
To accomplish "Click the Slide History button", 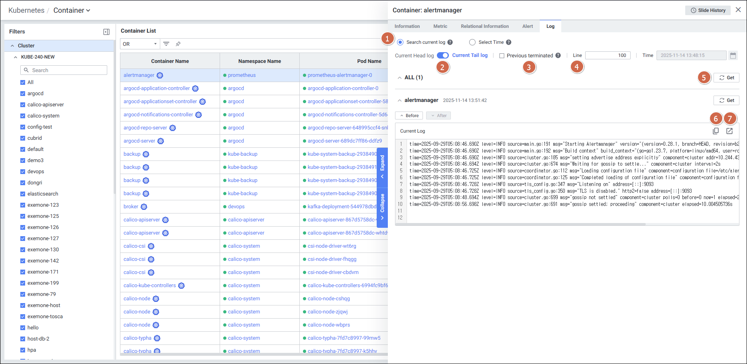I will [x=708, y=10].
